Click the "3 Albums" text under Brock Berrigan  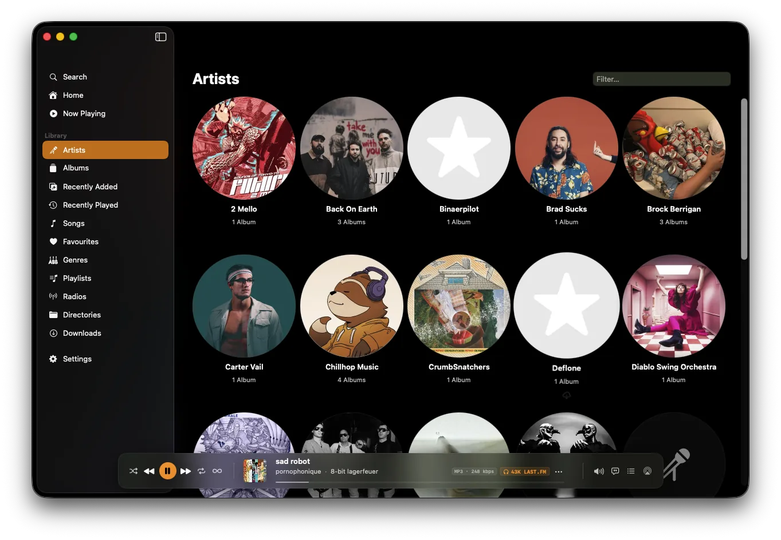click(674, 222)
